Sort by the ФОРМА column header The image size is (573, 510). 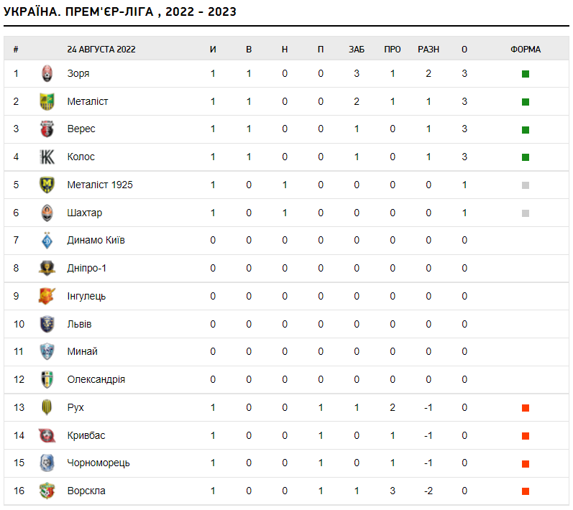pos(526,50)
